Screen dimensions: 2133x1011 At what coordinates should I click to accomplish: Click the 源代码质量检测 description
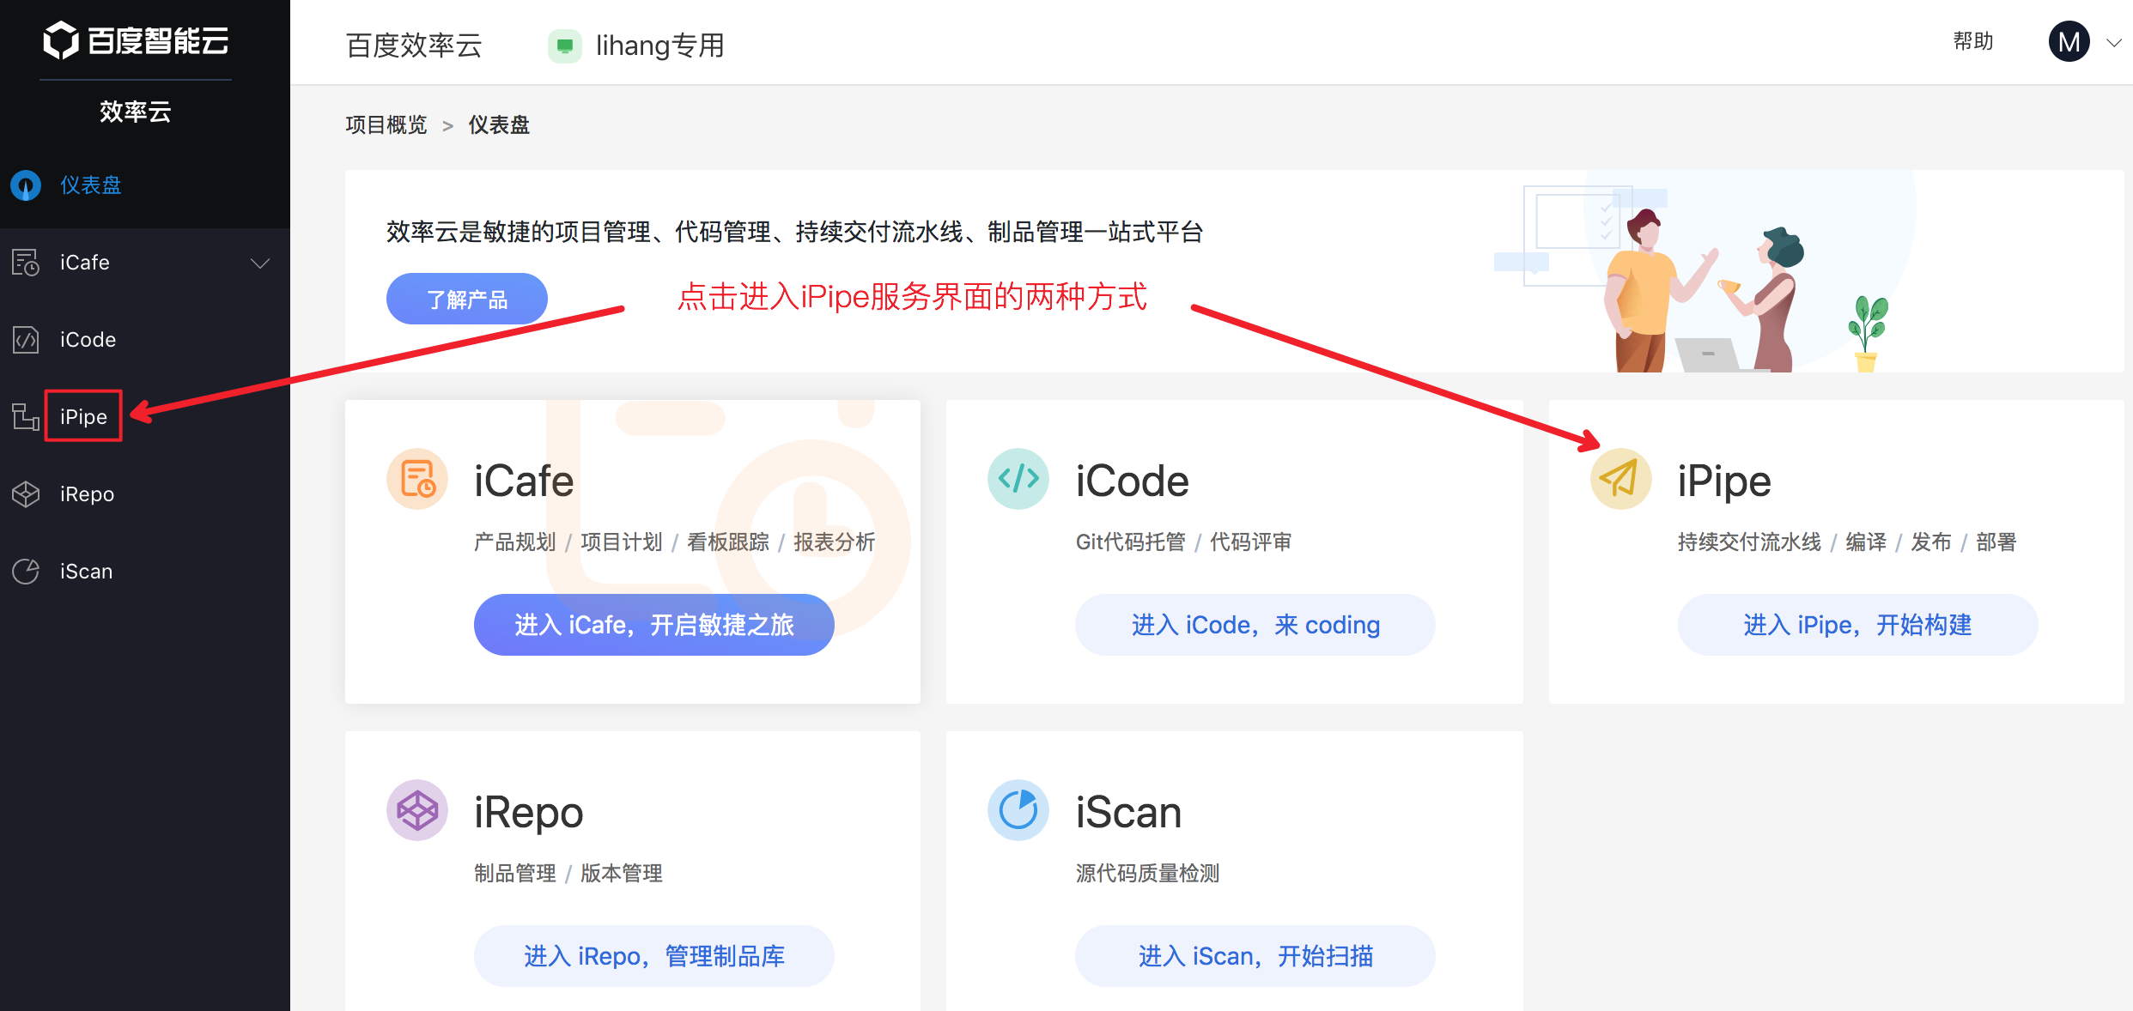click(1147, 874)
